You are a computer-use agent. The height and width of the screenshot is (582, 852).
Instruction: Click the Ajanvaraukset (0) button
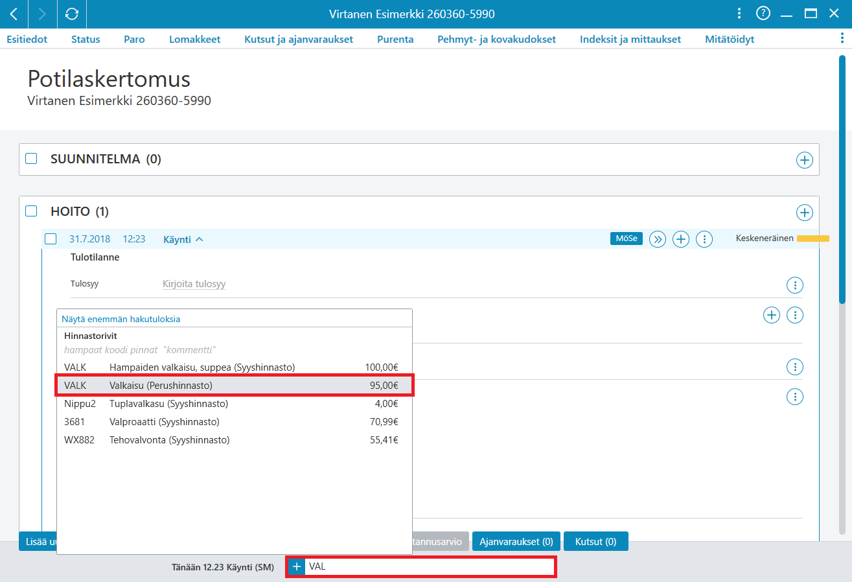(x=516, y=541)
